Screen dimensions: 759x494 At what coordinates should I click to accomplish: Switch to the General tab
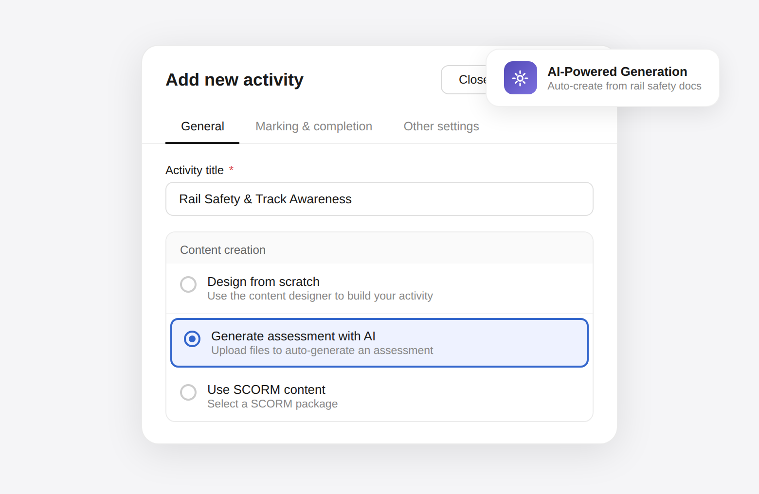202,126
